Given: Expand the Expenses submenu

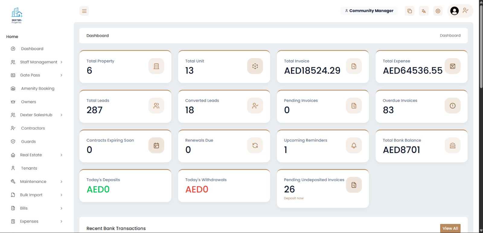Looking at the screenshot, I should tap(37, 221).
